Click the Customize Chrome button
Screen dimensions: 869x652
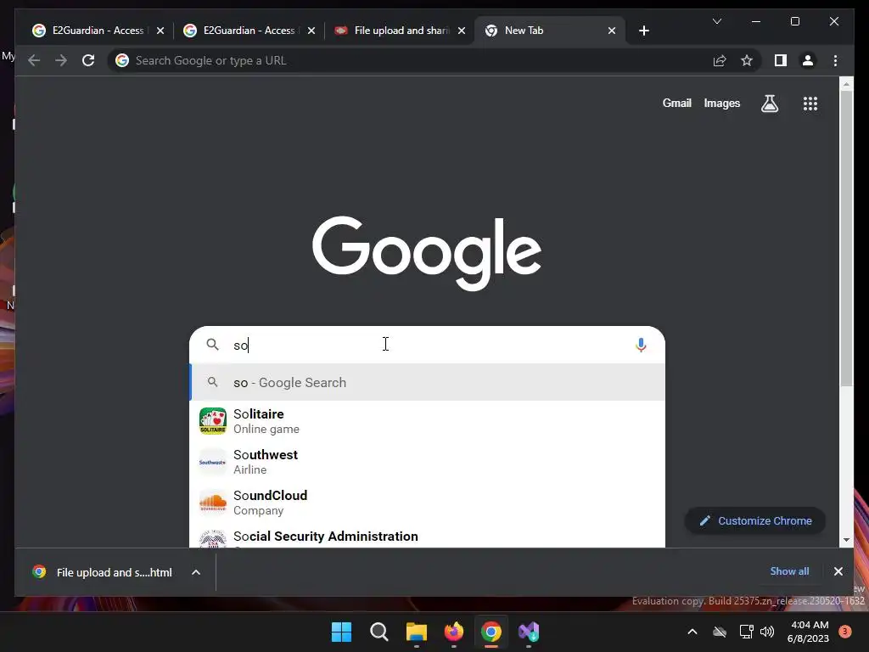pos(754,520)
